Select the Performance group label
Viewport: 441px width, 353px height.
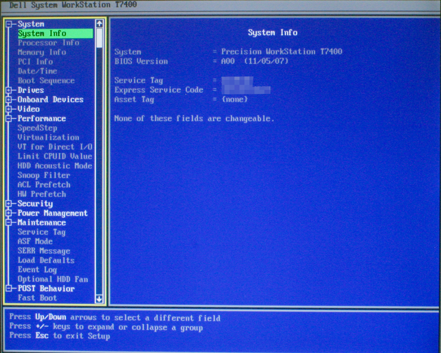click(x=42, y=119)
